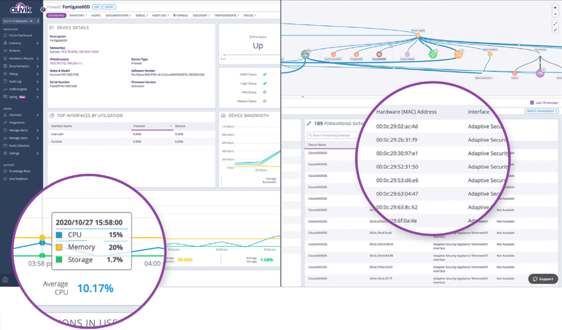This screenshot has width=562, height=330.
Task: Expand the Documentation sidebar chevron
Action: (x=37, y=66)
